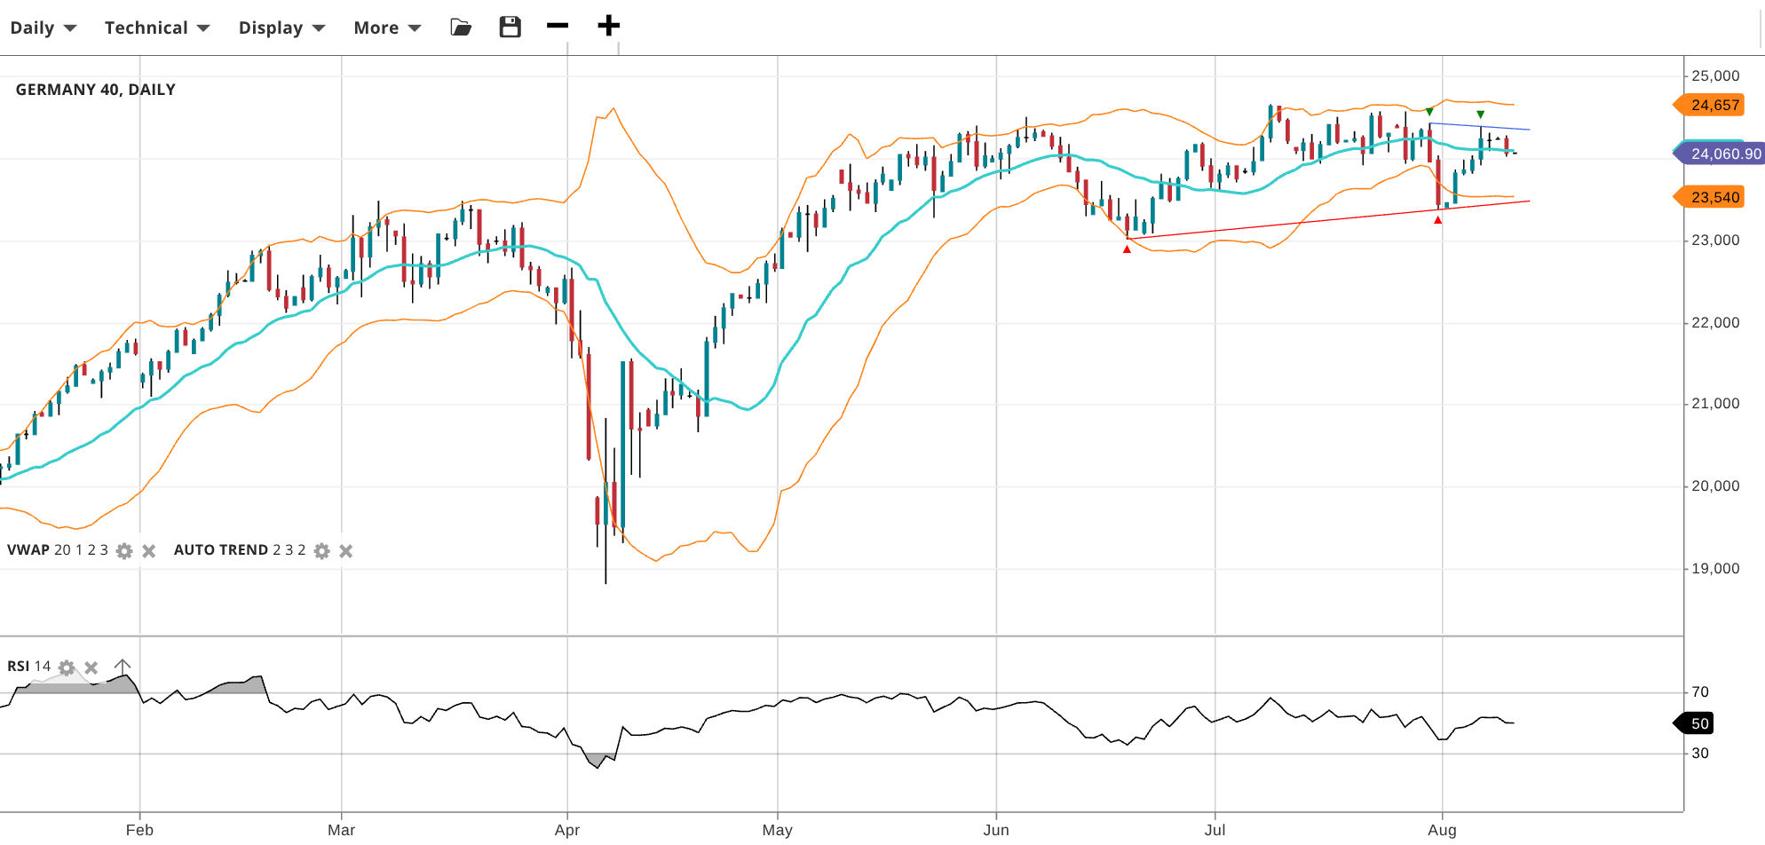Open the More menu
The height and width of the screenshot is (845, 1765).
387,28
